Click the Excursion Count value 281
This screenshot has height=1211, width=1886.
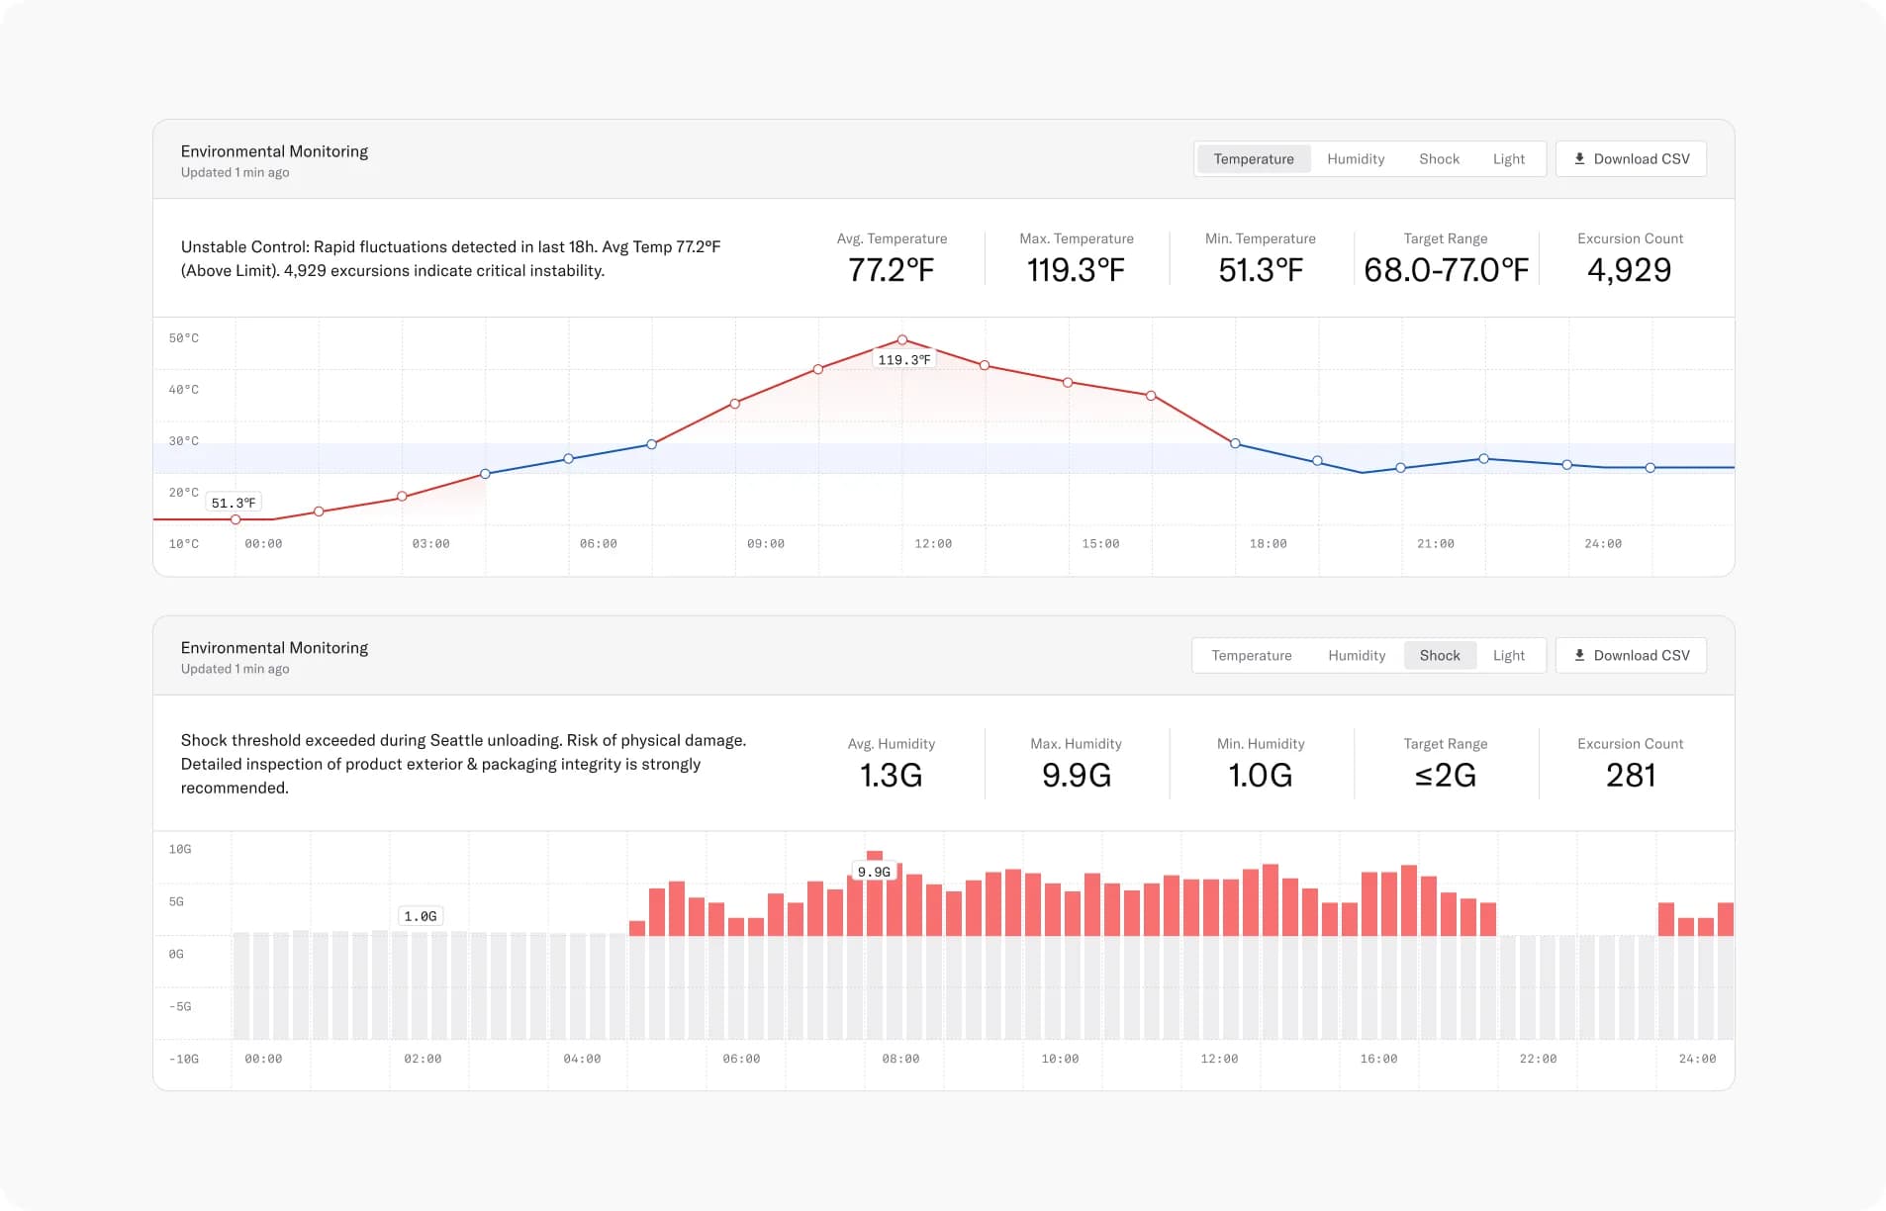1631,776
